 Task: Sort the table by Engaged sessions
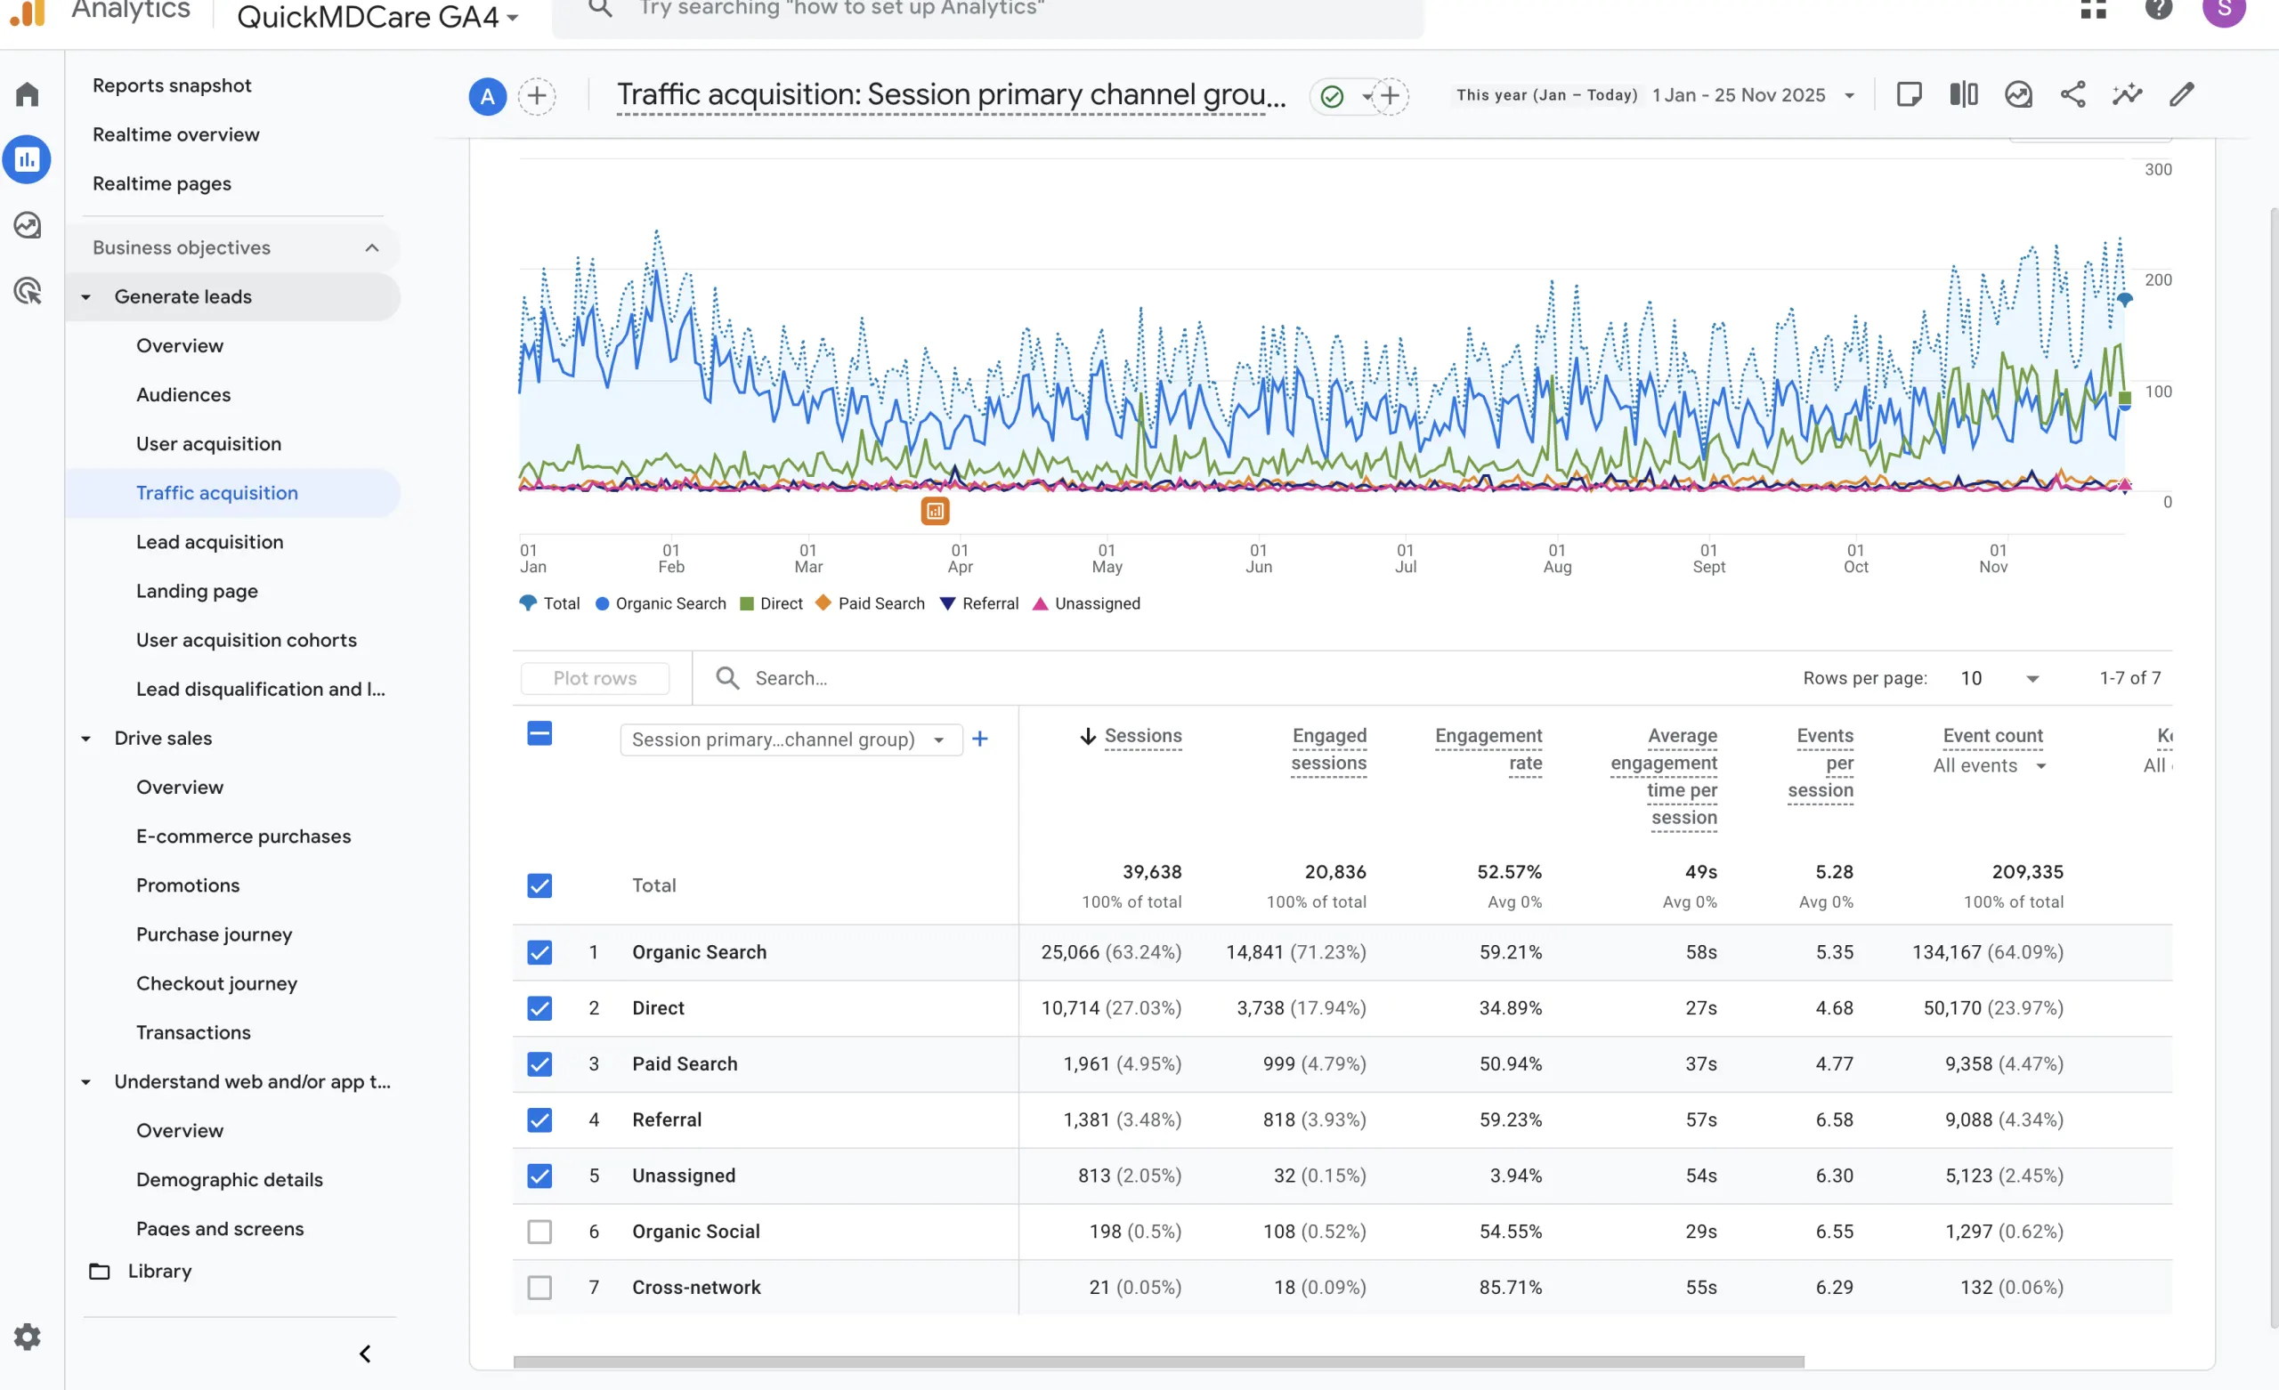click(1329, 749)
